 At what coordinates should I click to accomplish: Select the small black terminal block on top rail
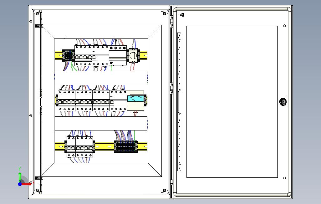tap(69, 55)
